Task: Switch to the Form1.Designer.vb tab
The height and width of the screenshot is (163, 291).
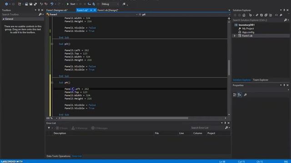Action: pyautogui.click(x=57, y=10)
